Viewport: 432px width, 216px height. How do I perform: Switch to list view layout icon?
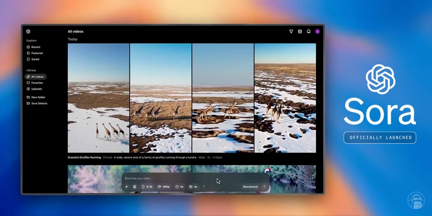coord(300,32)
